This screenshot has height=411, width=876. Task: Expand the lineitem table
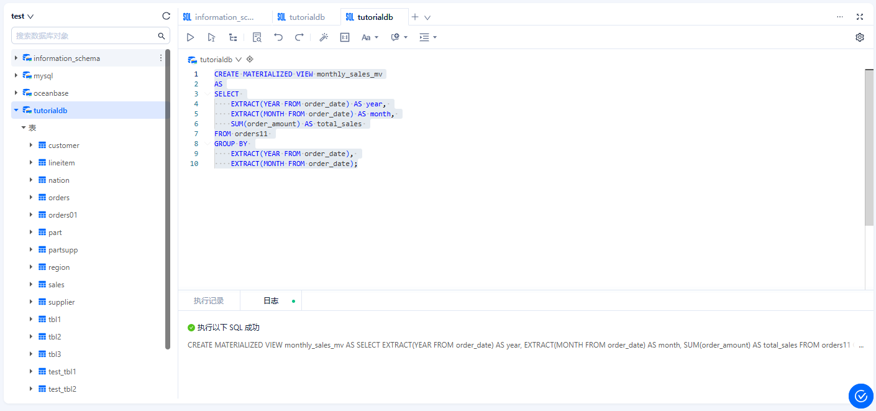pyautogui.click(x=31, y=162)
